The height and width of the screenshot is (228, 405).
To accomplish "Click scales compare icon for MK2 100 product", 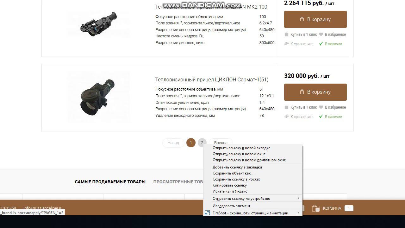I will click(x=286, y=44).
